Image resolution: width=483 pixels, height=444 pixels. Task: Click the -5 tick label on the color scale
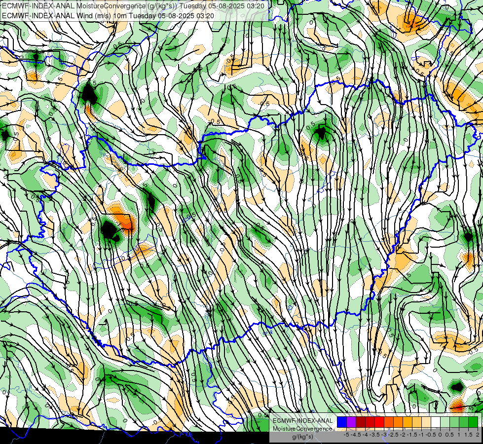(x=346, y=435)
